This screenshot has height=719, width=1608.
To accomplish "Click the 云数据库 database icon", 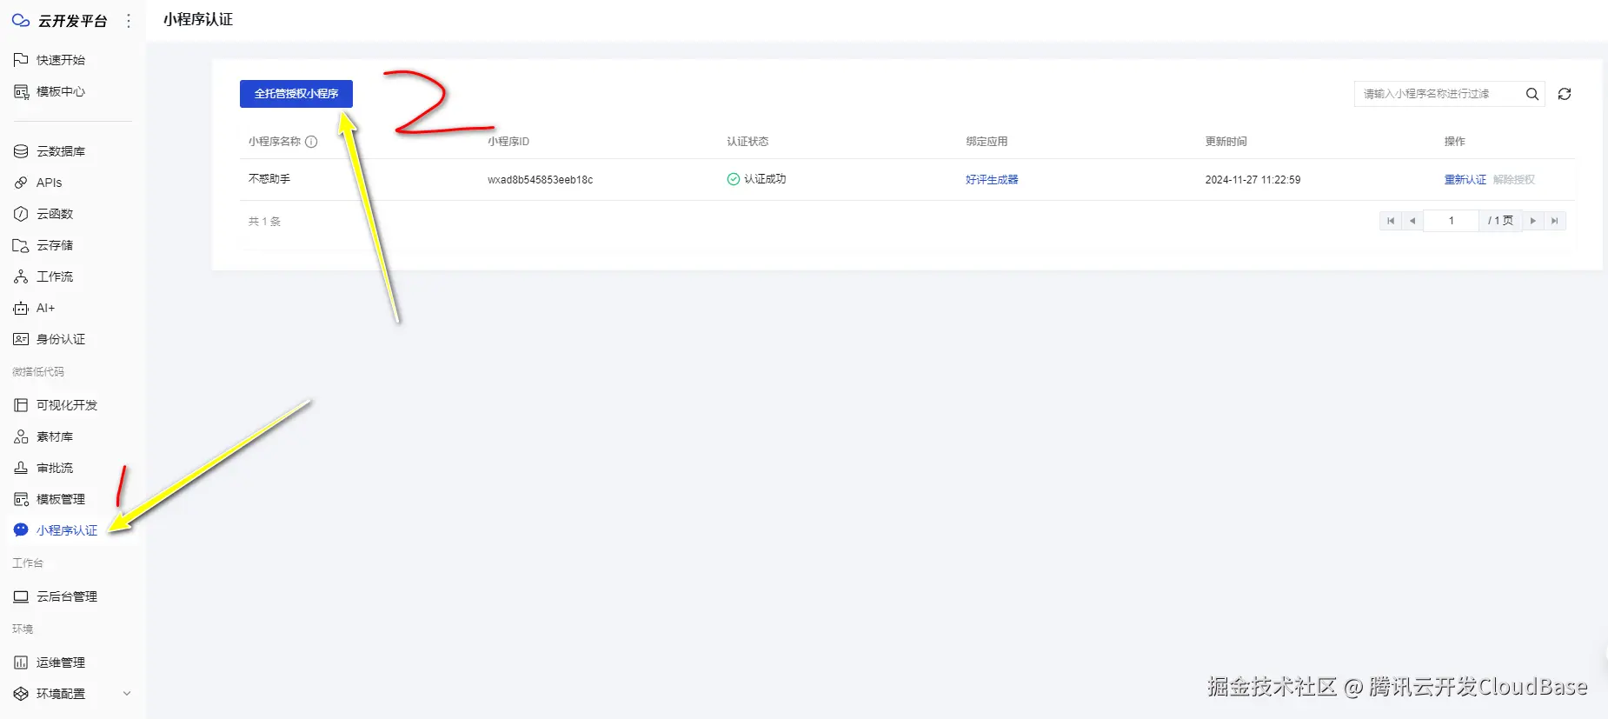I will [x=21, y=151].
